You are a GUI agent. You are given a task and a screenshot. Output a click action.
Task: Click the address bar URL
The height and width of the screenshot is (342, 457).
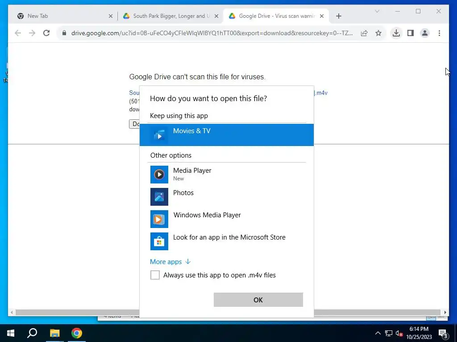pyautogui.click(x=212, y=33)
